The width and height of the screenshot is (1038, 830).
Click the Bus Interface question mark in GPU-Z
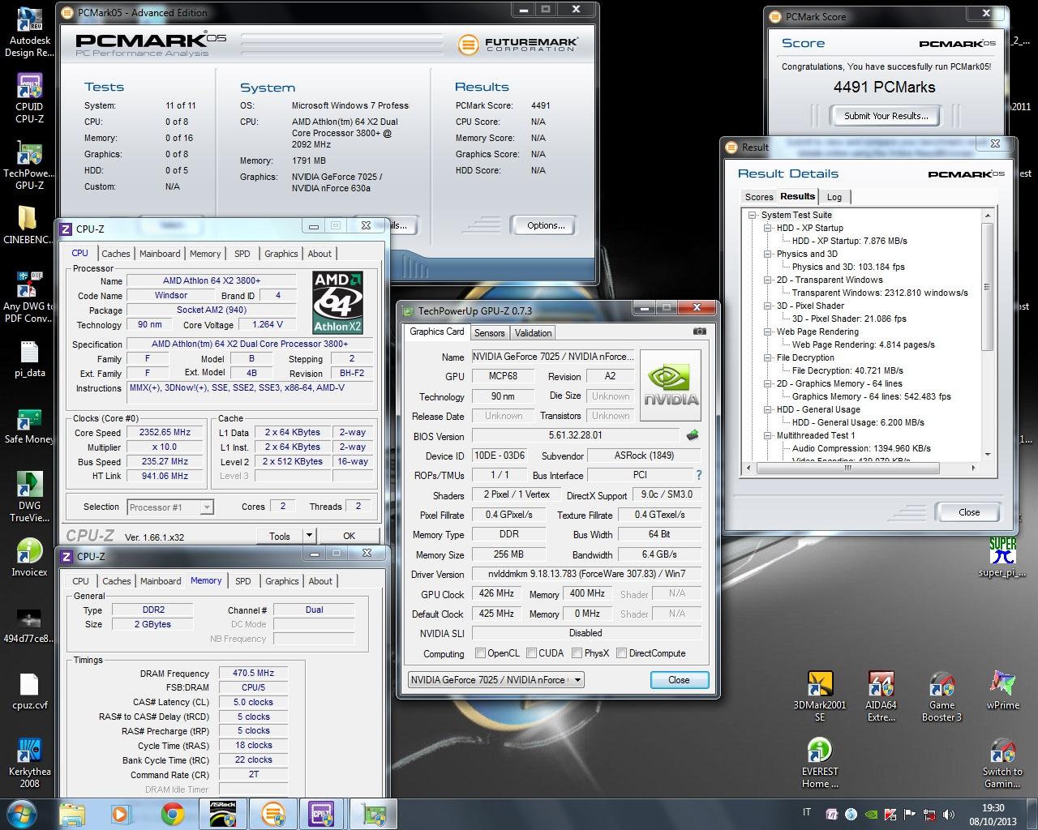(698, 475)
